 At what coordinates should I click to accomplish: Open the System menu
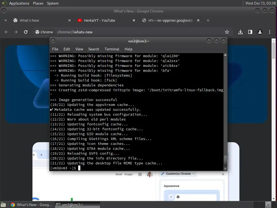[53, 3]
